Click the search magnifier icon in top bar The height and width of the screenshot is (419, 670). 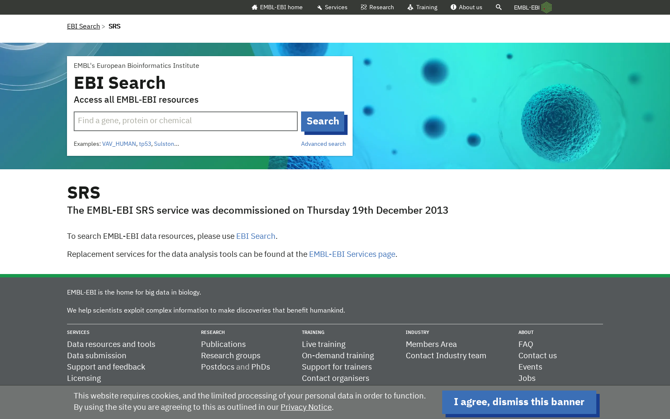[x=498, y=7]
